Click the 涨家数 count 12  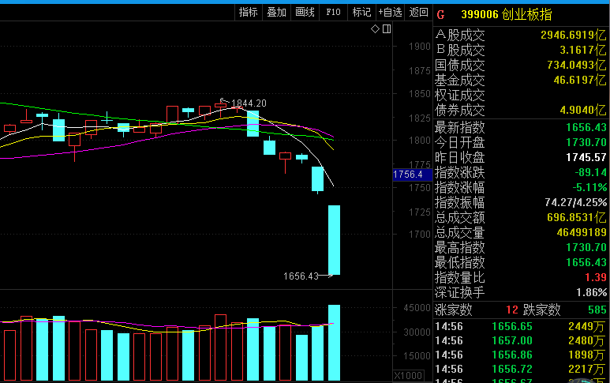[x=512, y=310]
